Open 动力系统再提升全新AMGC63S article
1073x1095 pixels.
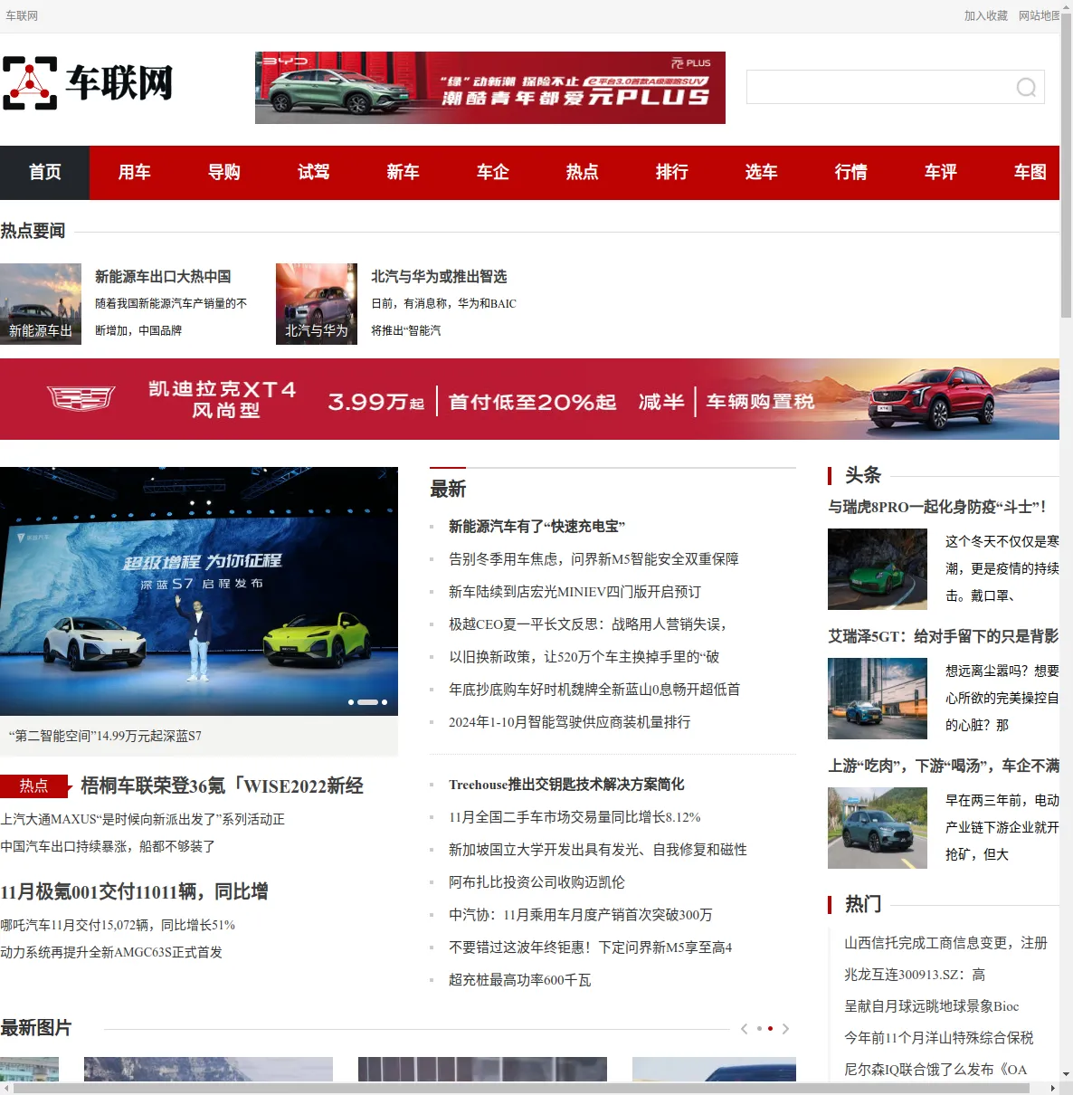click(x=111, y=952)
